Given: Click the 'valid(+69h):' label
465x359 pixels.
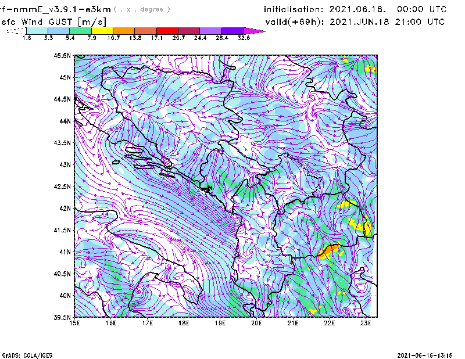Looking at the screenshot, I should pos(295,22).
